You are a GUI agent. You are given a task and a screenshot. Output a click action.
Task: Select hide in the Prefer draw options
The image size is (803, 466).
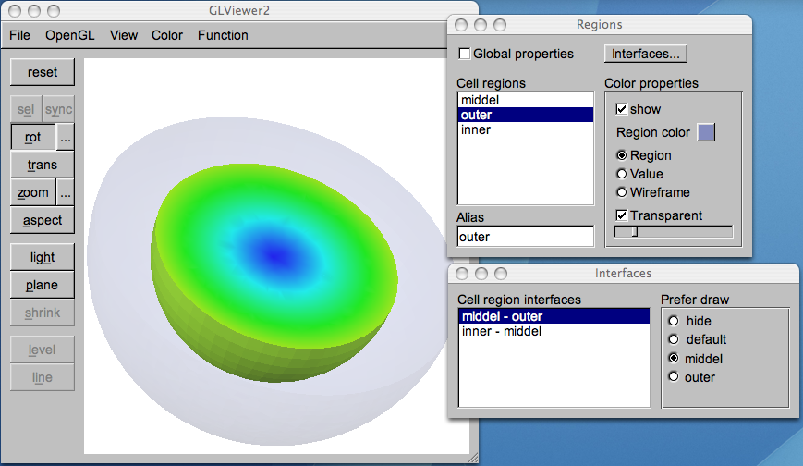coord(674,321)
